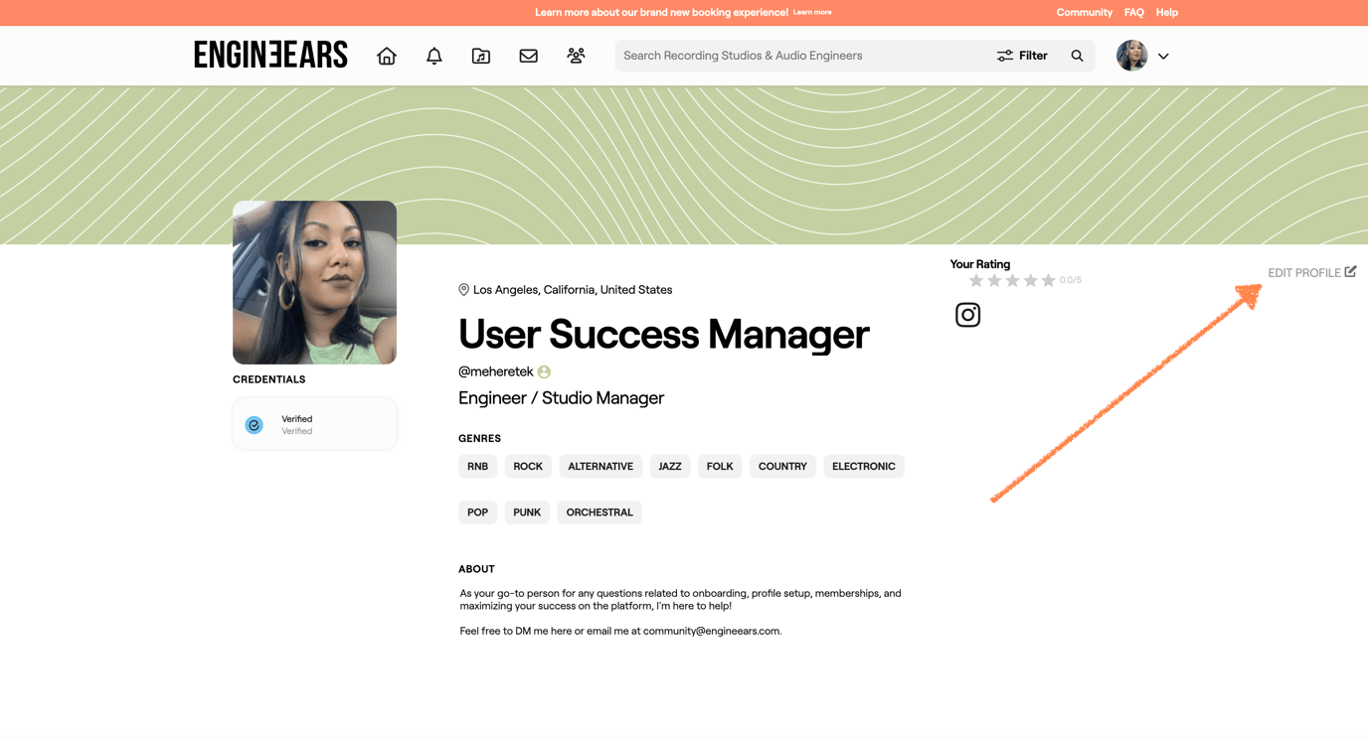Open the Home icon in the navigation bar
This screenshot has width=1368, height=739.
click(x=386, y=56)
